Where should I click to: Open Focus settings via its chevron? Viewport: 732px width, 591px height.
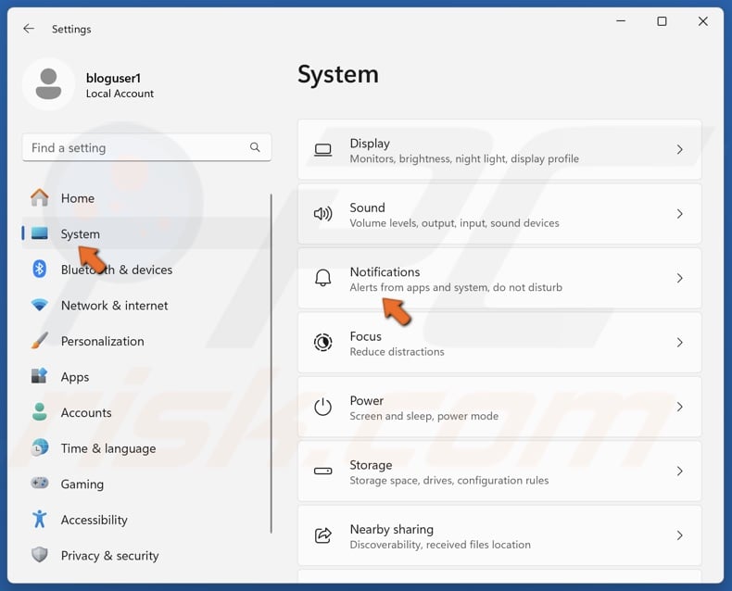680,343
